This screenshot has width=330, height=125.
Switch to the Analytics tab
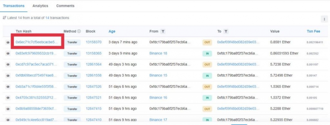tap(40, 6)
